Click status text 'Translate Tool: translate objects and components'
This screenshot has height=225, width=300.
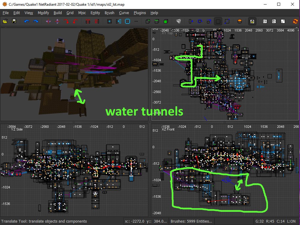pos(44,221)
